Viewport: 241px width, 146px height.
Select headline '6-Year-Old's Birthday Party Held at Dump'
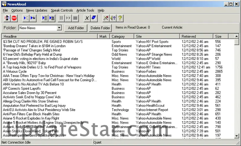tap(32, 55)
